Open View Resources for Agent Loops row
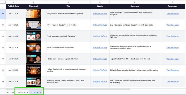The width and height of the screenshot is (186, 95). (x=173, y=36)
